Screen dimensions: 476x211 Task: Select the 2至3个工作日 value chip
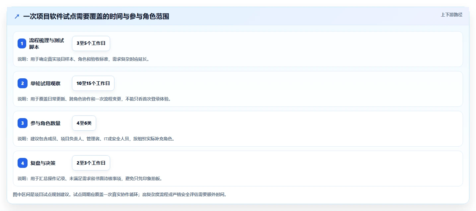(x=91, y=163)
